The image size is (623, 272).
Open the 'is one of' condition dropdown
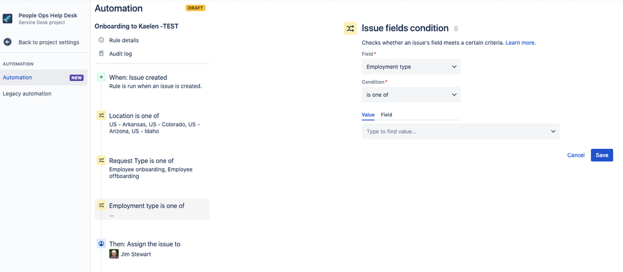click(x=411, y=95)
